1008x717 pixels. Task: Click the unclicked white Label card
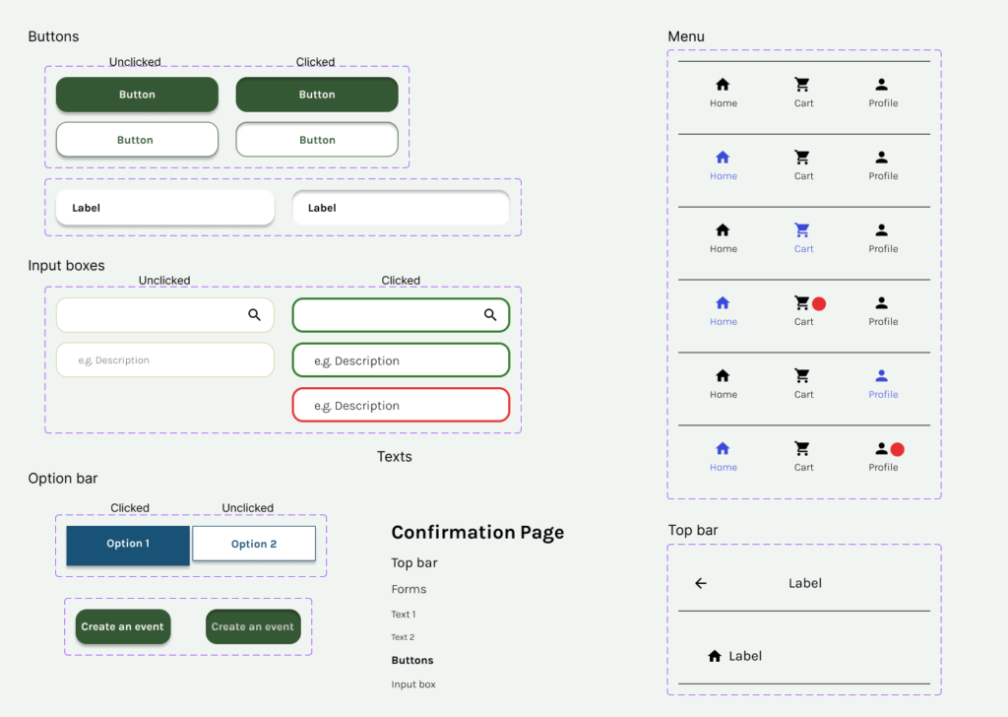(x=164, y=208)
